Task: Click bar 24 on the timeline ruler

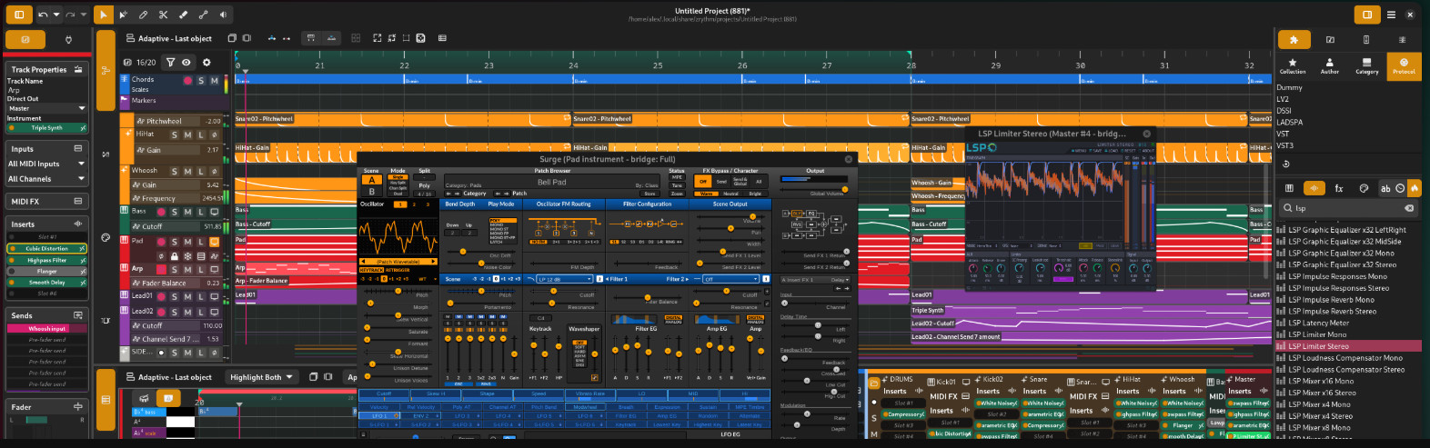Action: 573,65
